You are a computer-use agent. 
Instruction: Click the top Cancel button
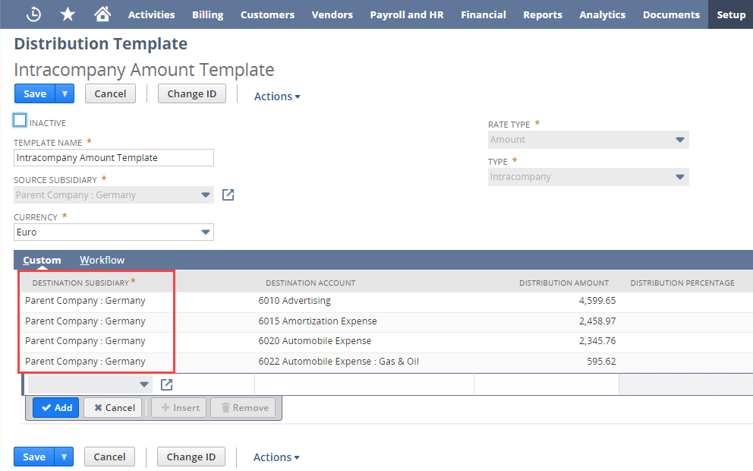(110, 93)
